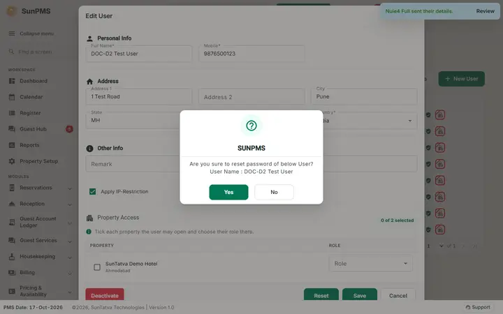Open Register via its sidebar icon
503x314 pixels.
tap(12, 113)
